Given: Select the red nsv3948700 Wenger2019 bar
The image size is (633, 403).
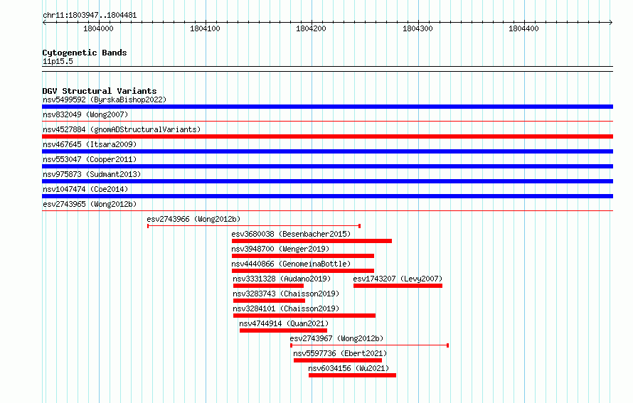Looking at the screenshot, I should click(x=303, y=256).
